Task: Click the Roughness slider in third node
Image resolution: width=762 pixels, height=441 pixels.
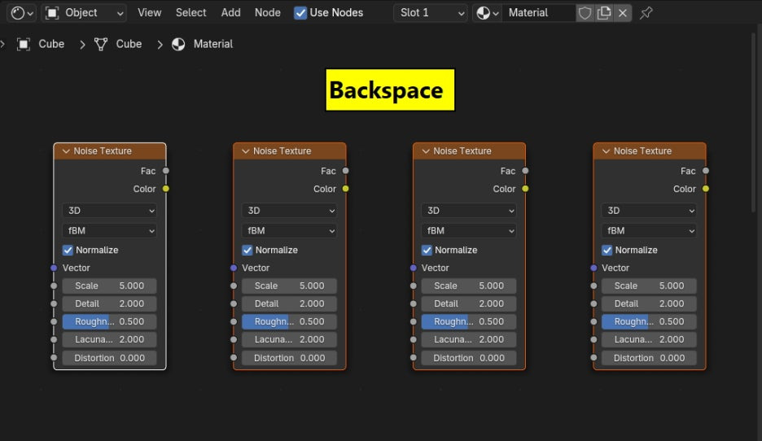Action: pos(469,321)
